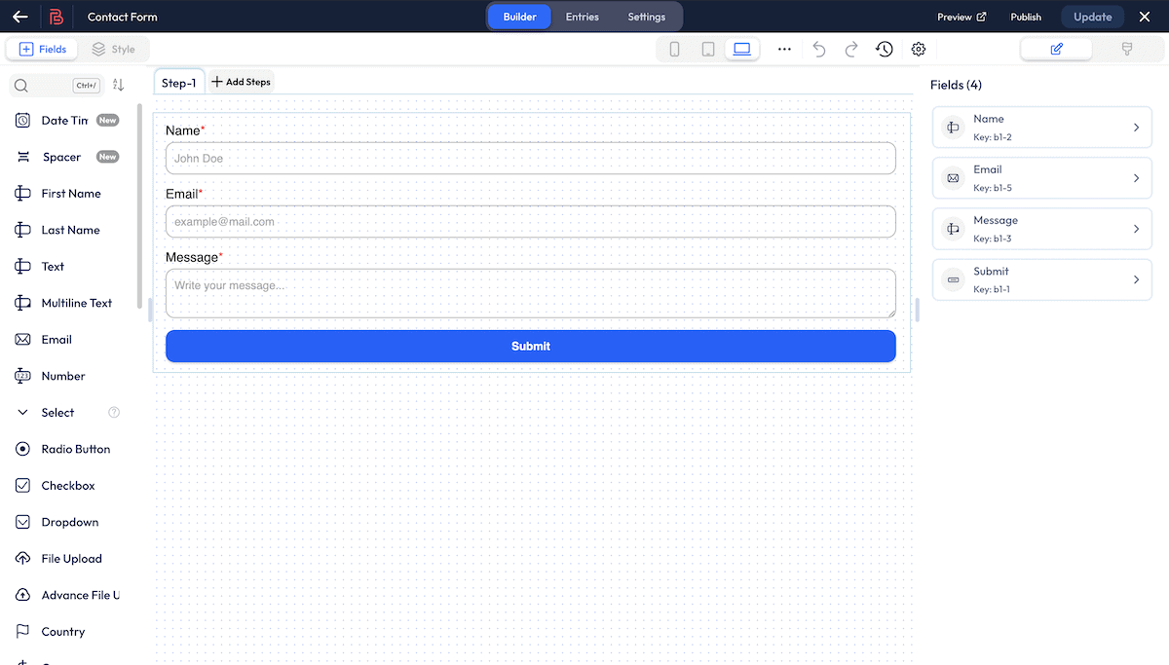
Task: Add a Dropdown field
Action: tap(66, 522)
